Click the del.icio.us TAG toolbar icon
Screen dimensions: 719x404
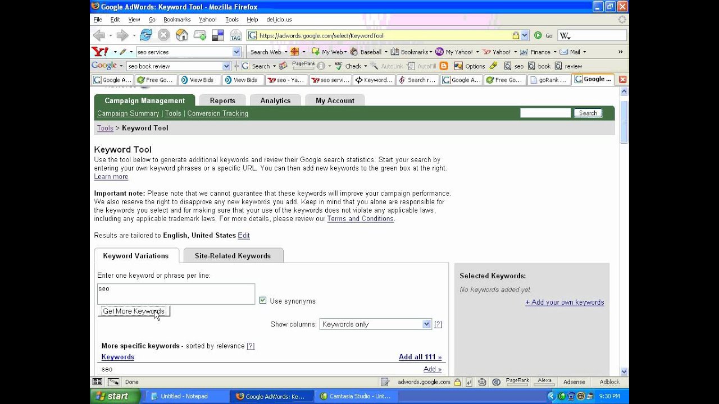[x=235, y=35]
